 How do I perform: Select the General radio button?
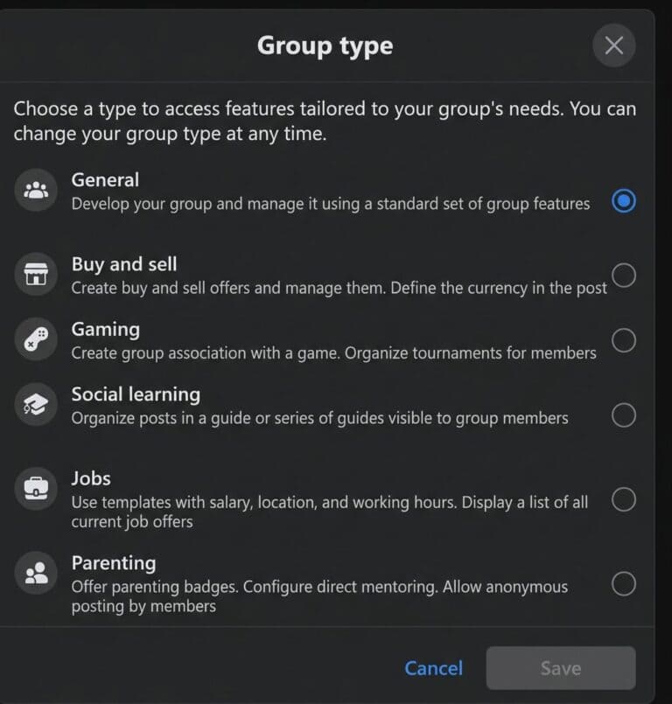624,201
